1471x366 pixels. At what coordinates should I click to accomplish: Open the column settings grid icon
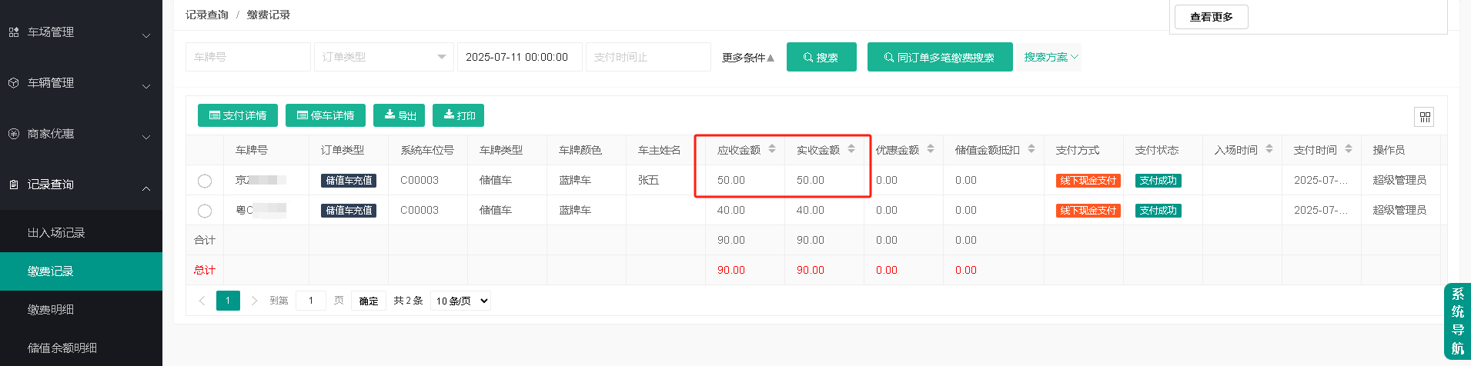pos(1424,117)
